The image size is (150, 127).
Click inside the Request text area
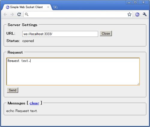73,72
